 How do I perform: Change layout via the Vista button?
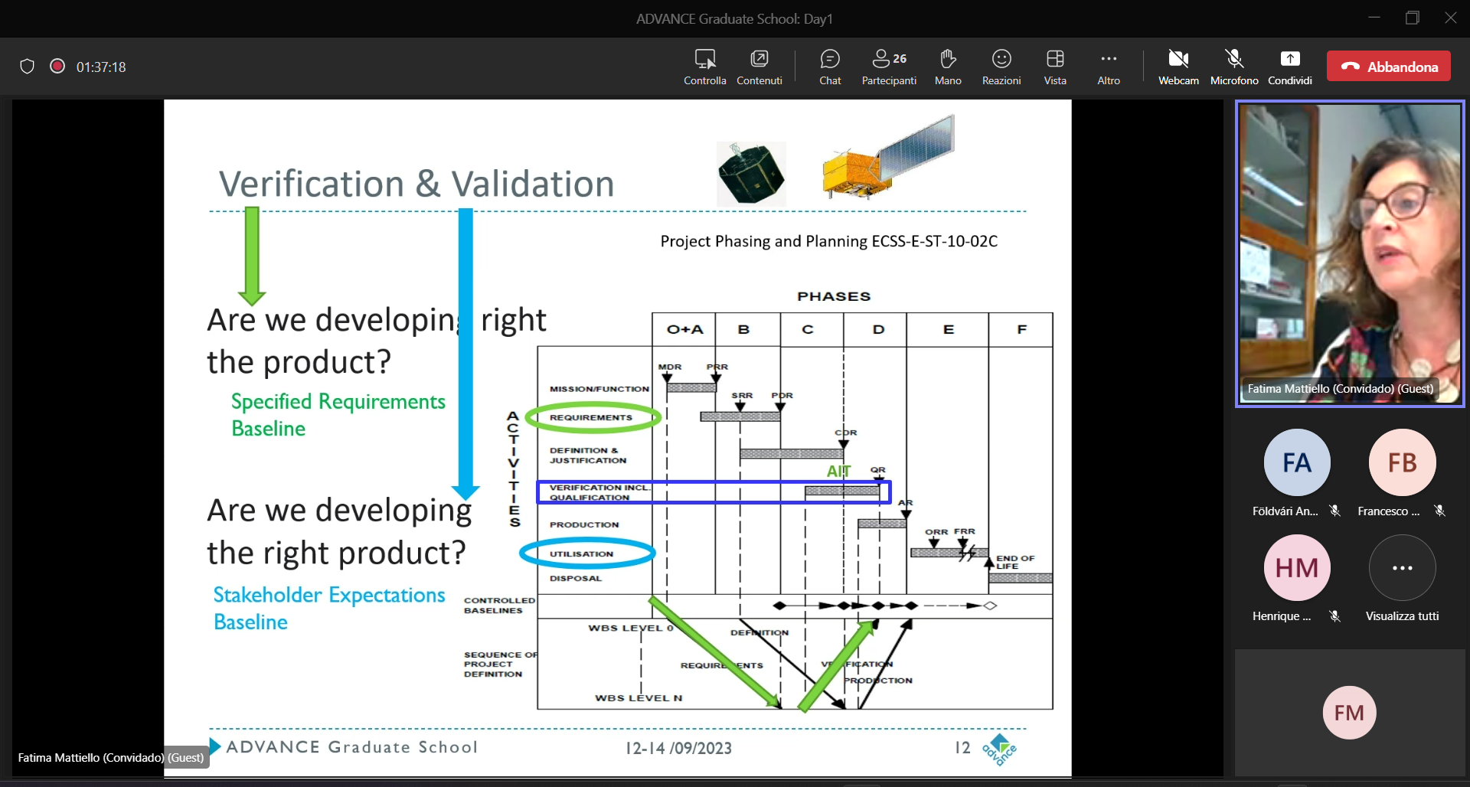tap(1055, 67)
